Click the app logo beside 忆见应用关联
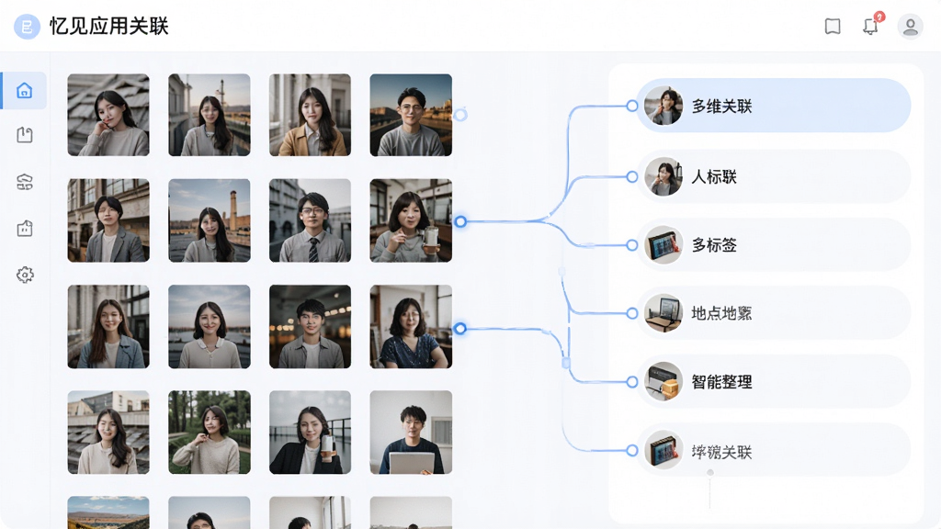This screenshot has height=529, width=941. (x=27, y=27)
